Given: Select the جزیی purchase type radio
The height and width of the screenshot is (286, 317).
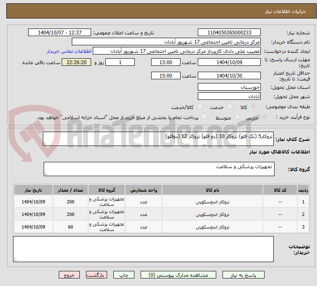Looking at the screenshot, I should tap(264, 117).
